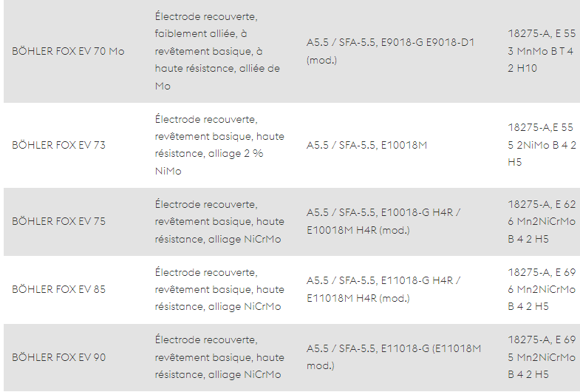Click the 18275-A, E 62 6 Mn2NiCrMo cell
Image resolution: width=580 pixels, height=392 pixels.
pos(542,221)
